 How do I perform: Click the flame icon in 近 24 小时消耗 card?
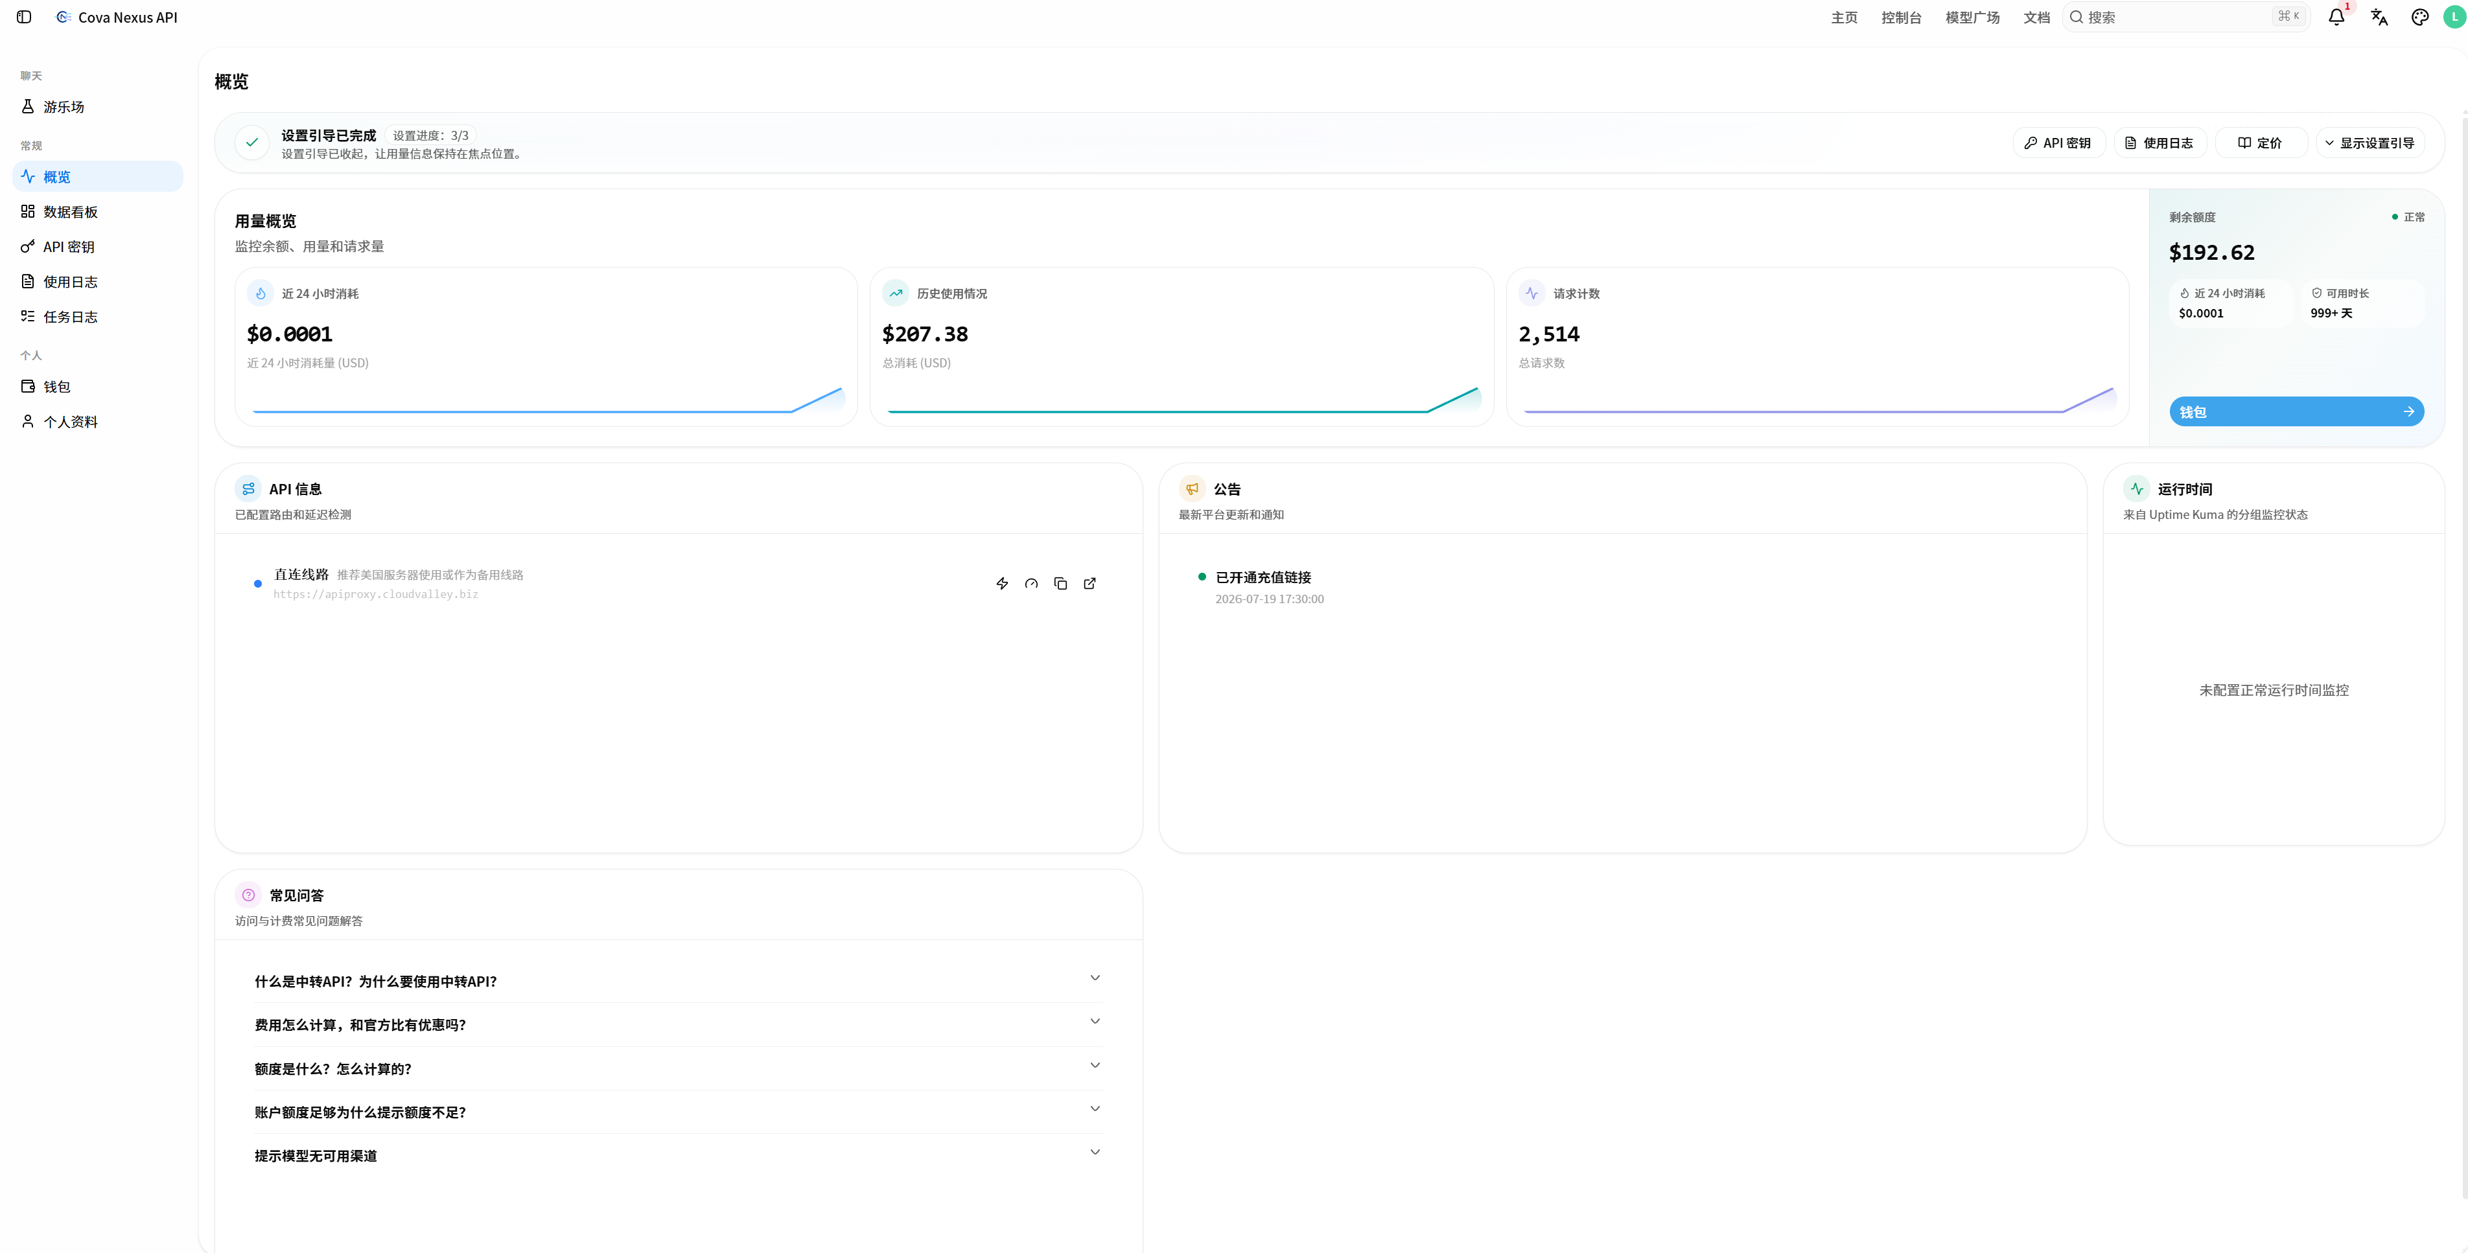tap(261, 293)
